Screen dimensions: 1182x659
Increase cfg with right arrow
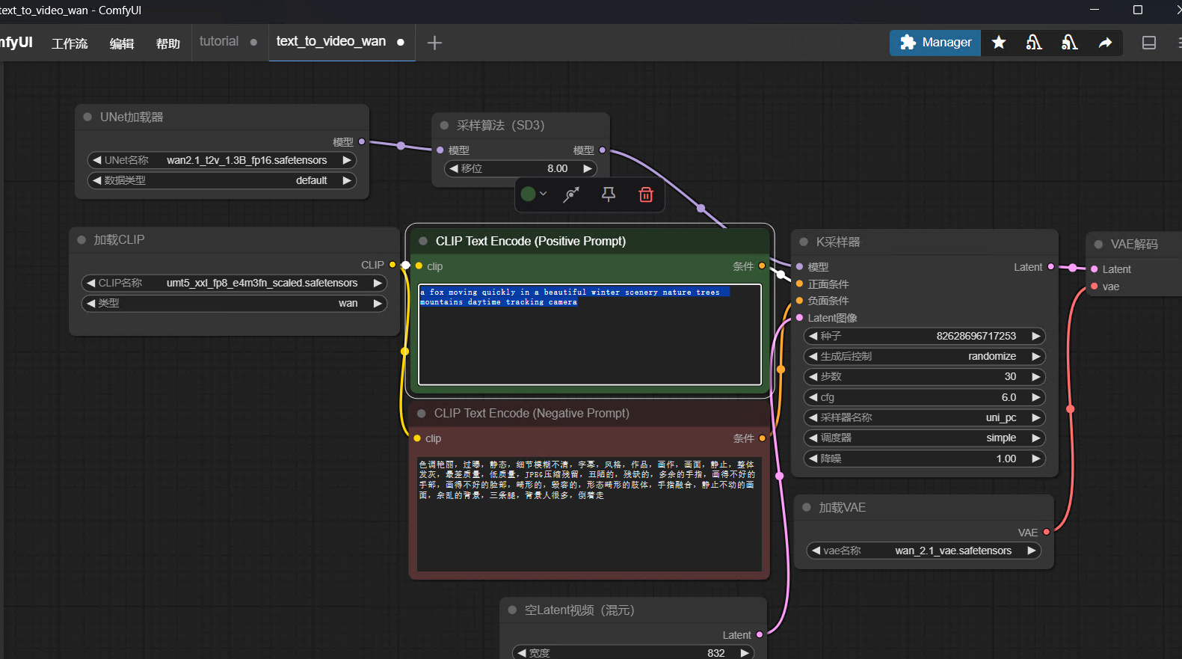[x=1036, y=397]
